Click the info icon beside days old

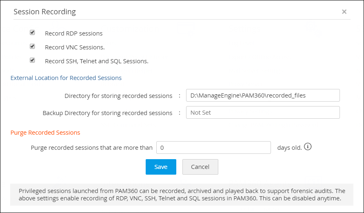[308, 147]
